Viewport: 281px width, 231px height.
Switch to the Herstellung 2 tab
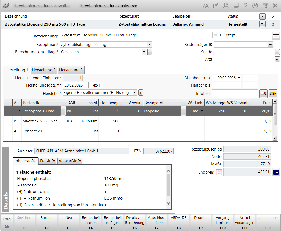[44, 70]
